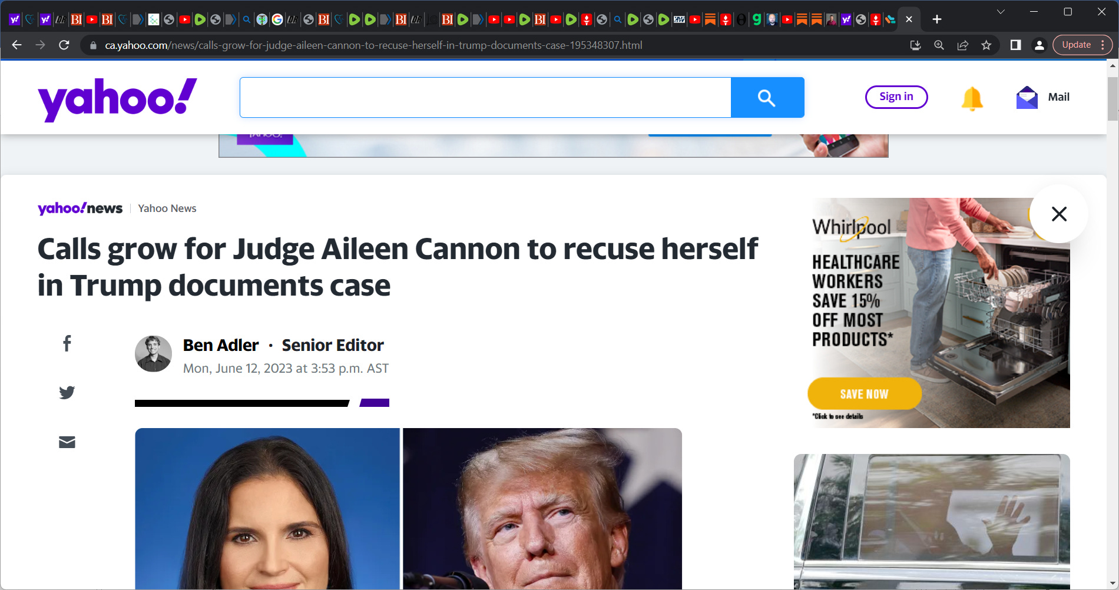Email this article using envelope icon

tap(67, 442)
